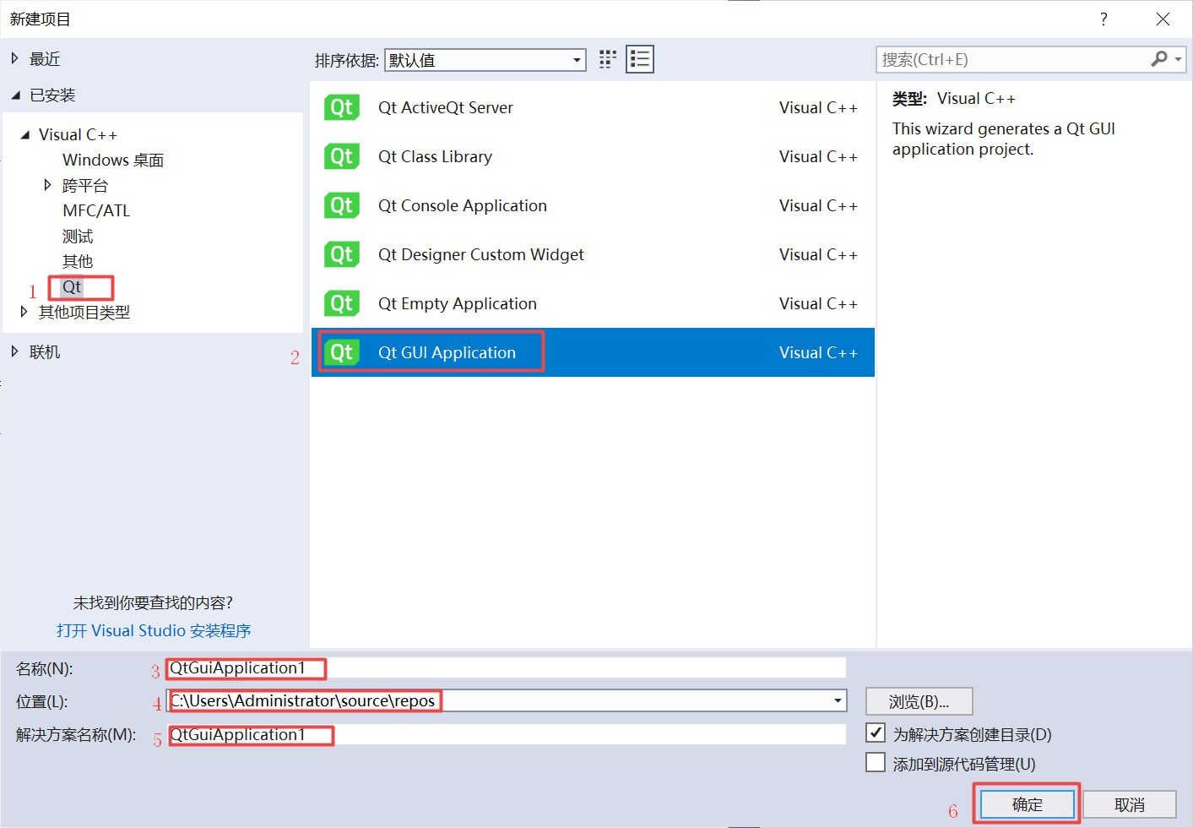The width and height of the screenshot is (1193, 828).
Task: Open the 排序依据 默认值 dropdown
Action: pyautogui.click(x=485, y=59)
